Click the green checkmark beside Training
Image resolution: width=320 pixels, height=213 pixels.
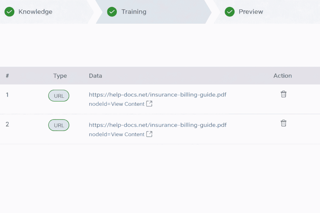point(112,12)
